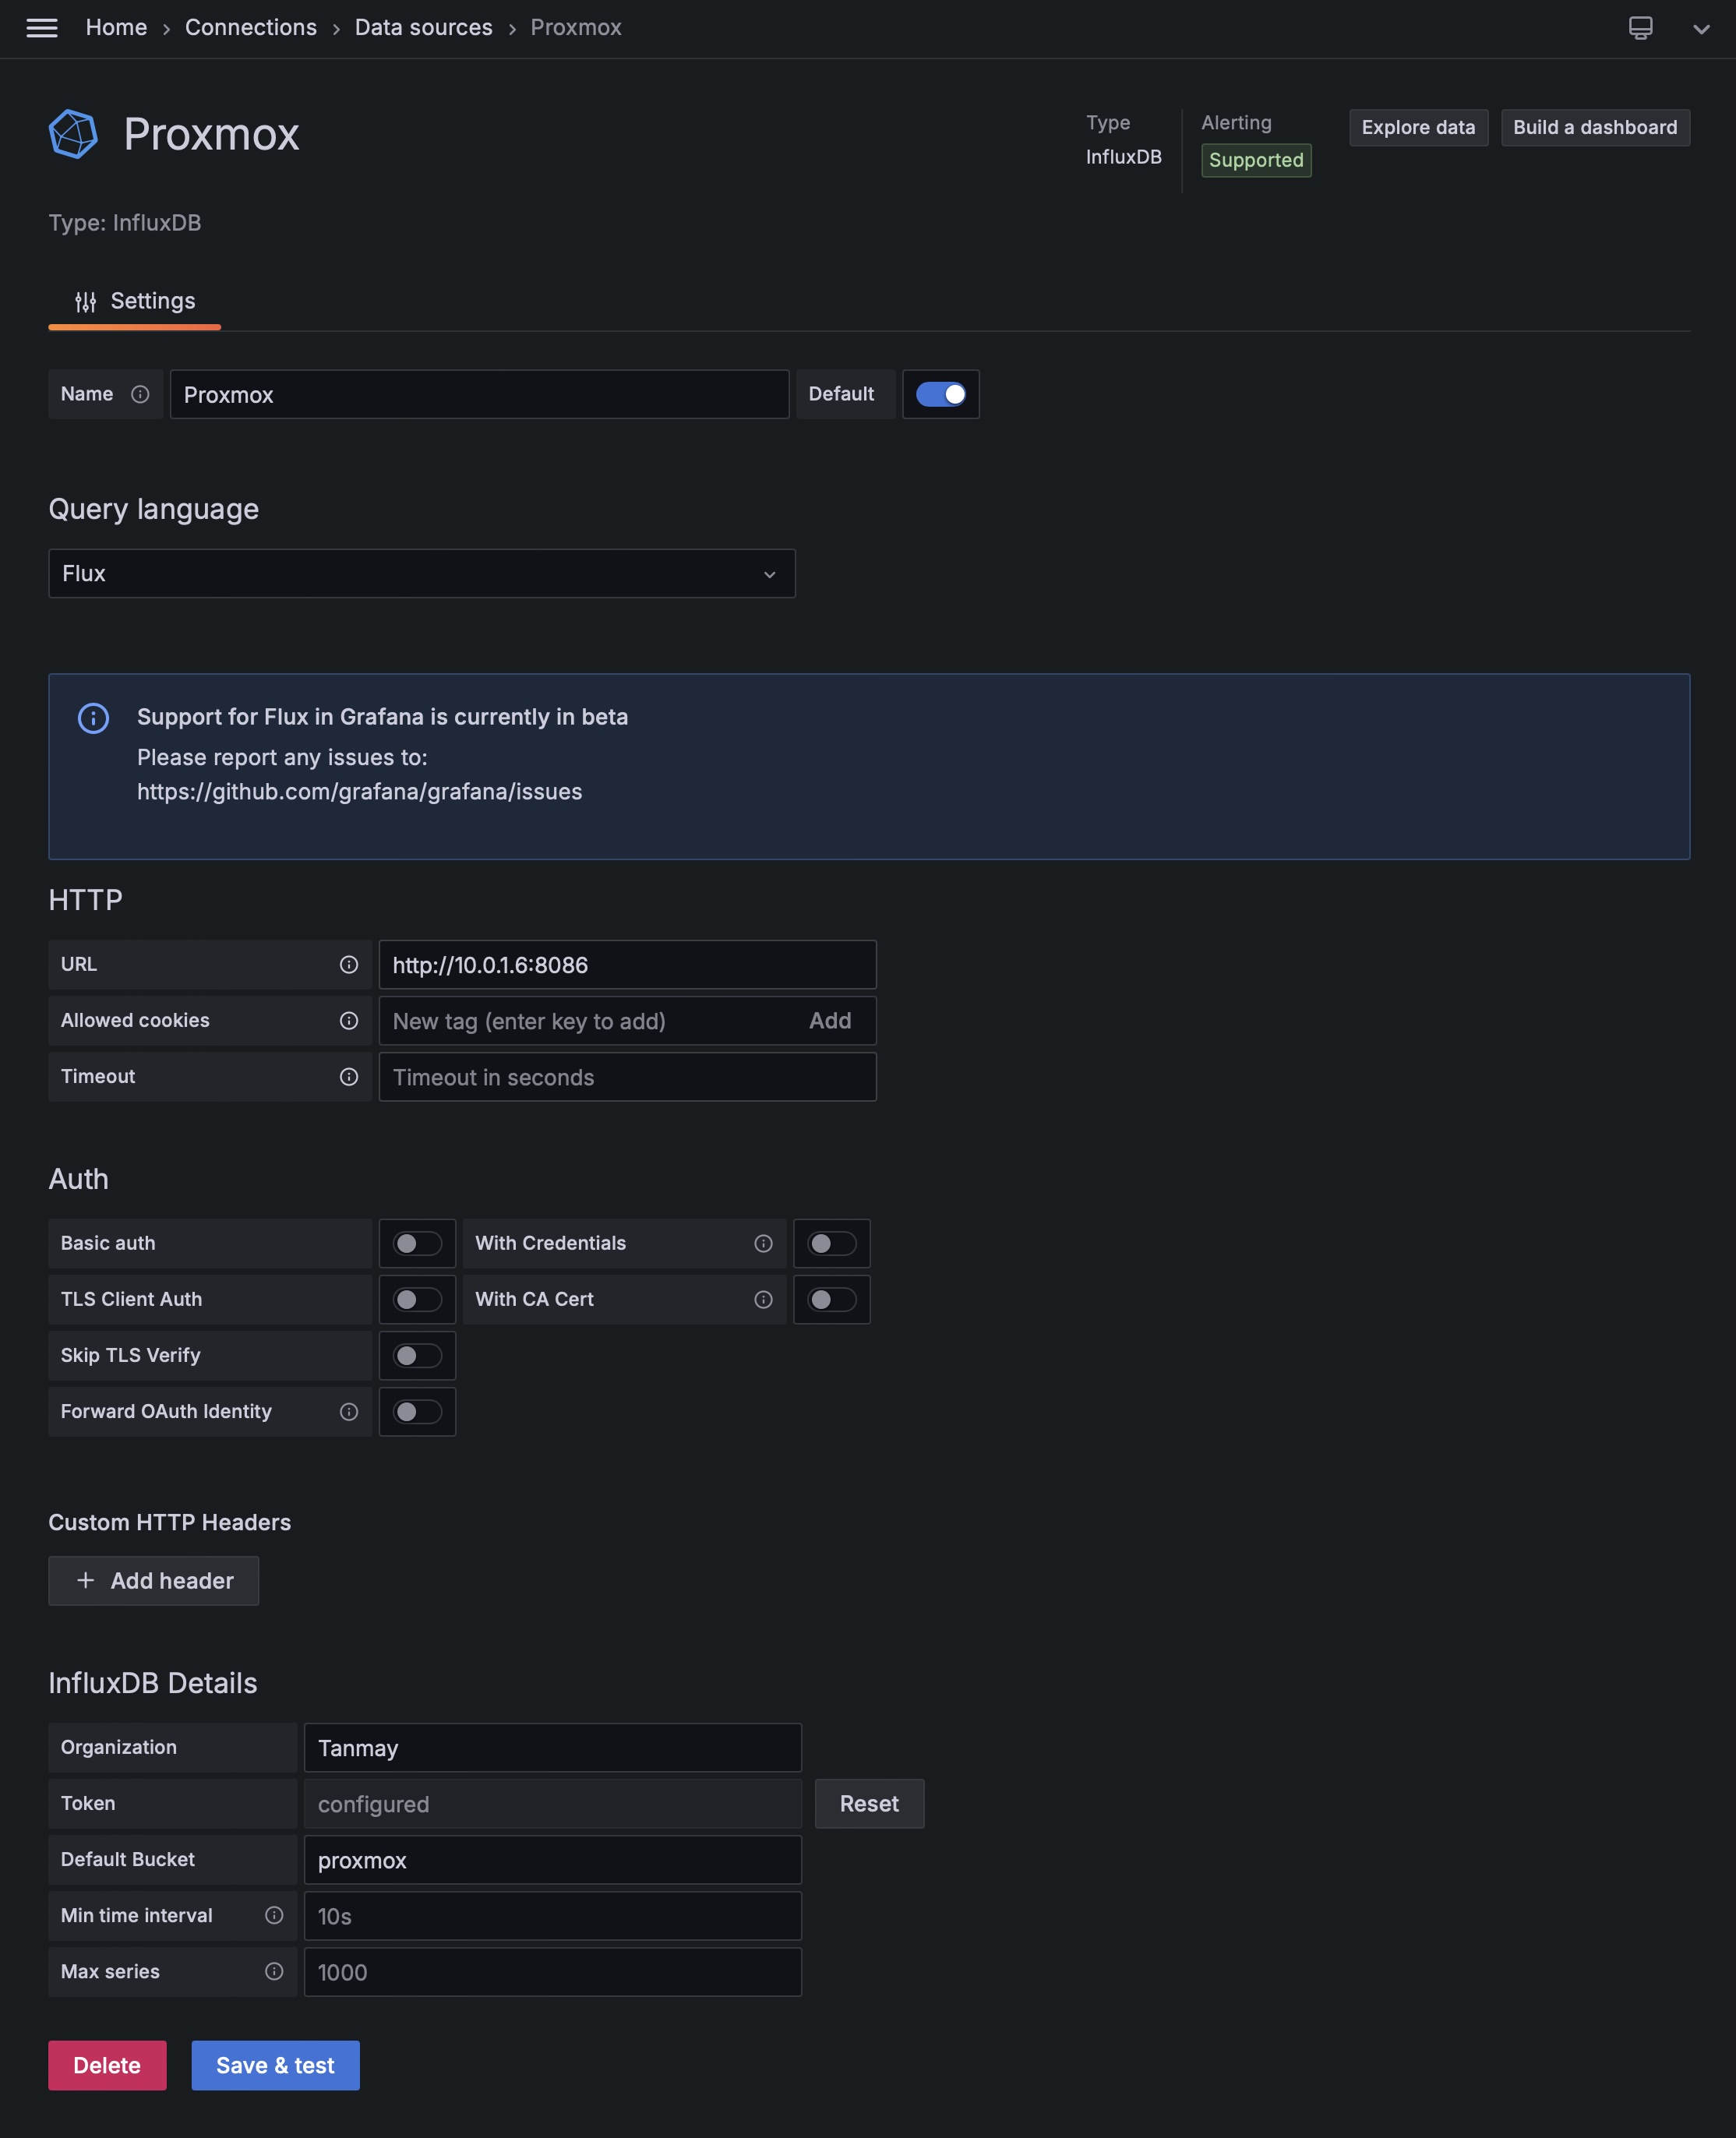Show the Min time interval info icon
Viewport: 1736px width, 2138px height.
(274, 1915)
